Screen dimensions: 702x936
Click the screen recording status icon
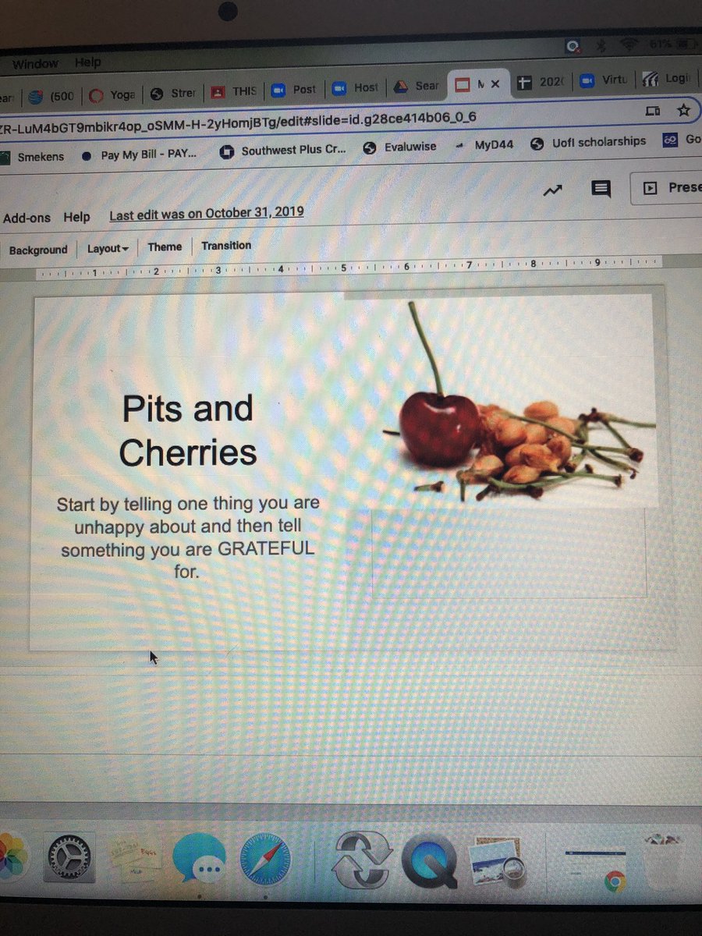(573, 47)
